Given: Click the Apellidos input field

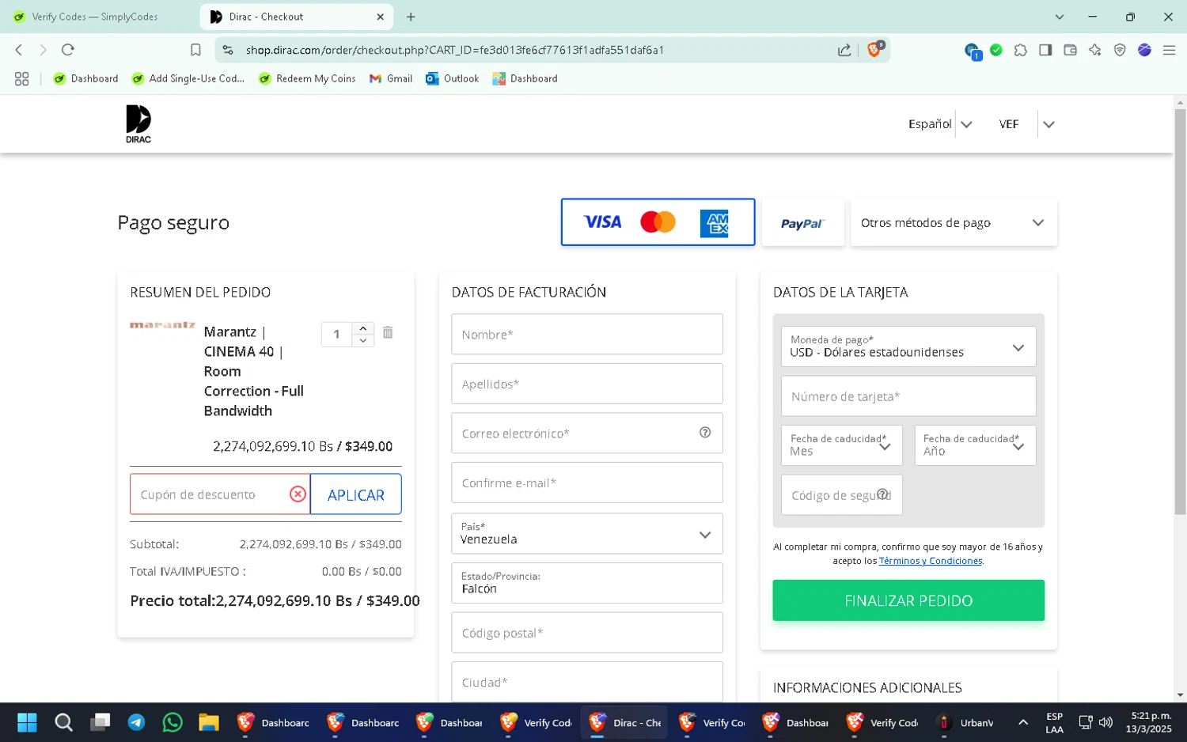Looking at the screenshot, I should tap(587, 384).
